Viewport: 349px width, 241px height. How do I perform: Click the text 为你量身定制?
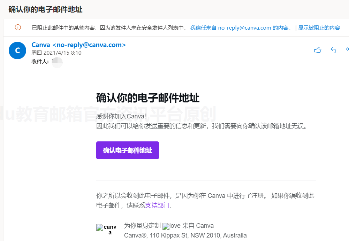pyautogui.click(x=142, y=226)
